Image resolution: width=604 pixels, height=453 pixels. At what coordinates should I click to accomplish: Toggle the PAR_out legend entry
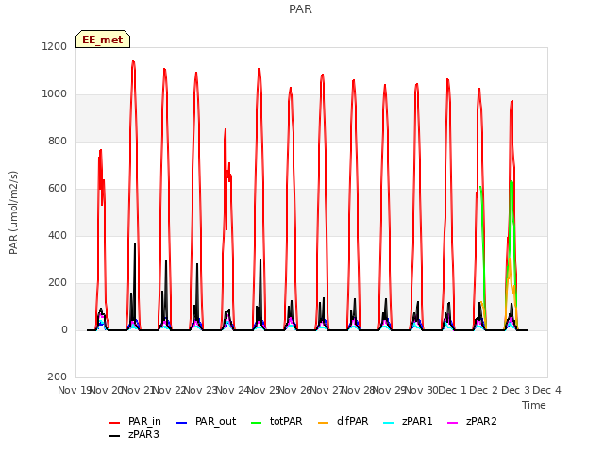206,422
